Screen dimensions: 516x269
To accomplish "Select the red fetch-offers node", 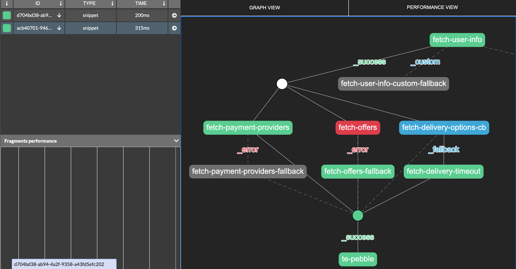I will tap(358, 127).
